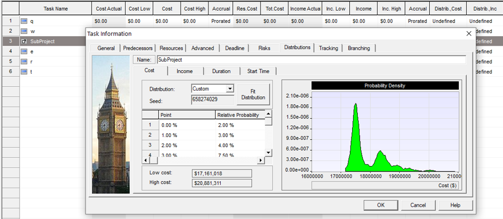Click task icon next to q
The image size is (503, 219).
point(24,21)
